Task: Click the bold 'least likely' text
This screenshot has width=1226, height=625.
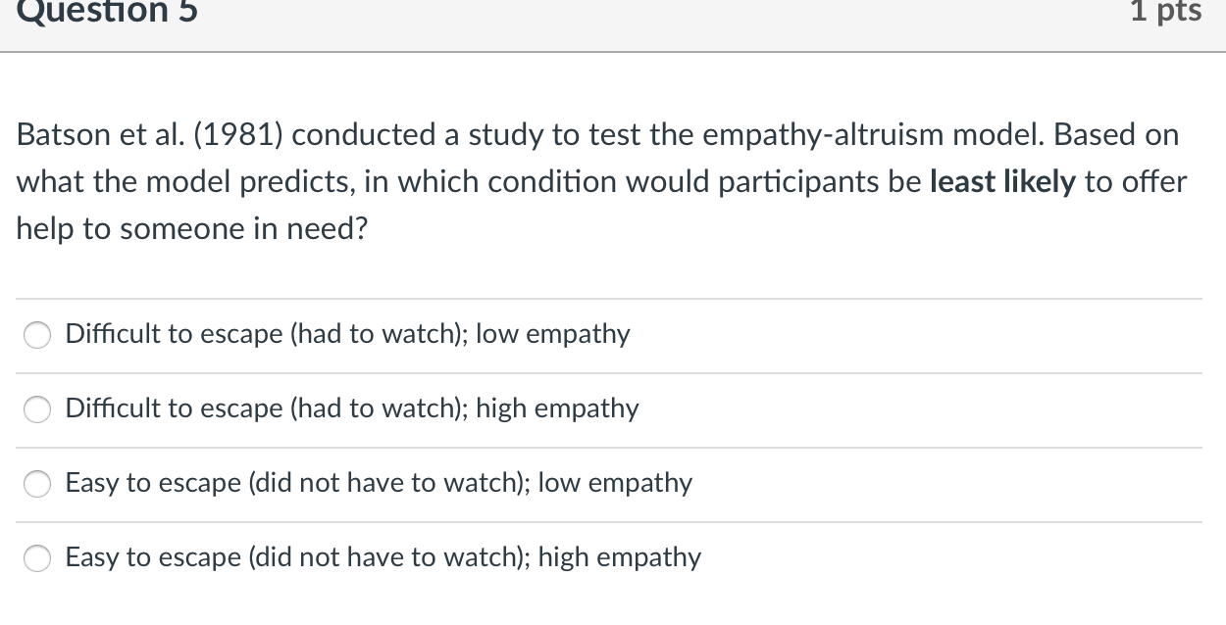Action: coord(1002,182)
